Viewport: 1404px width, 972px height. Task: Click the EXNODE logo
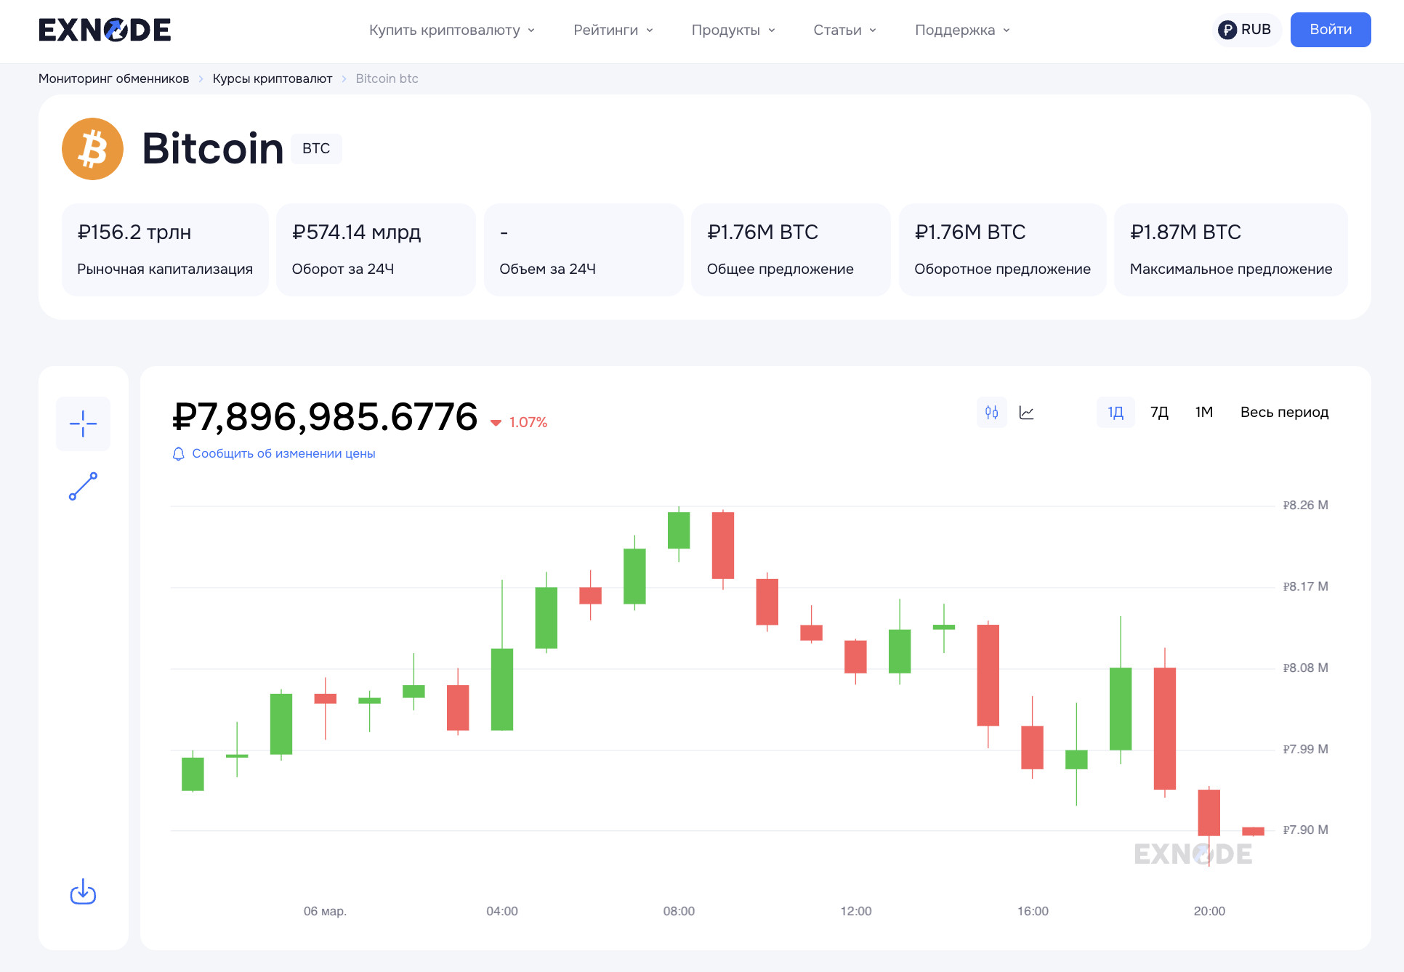pyautogui.click(x=105, y=30)
